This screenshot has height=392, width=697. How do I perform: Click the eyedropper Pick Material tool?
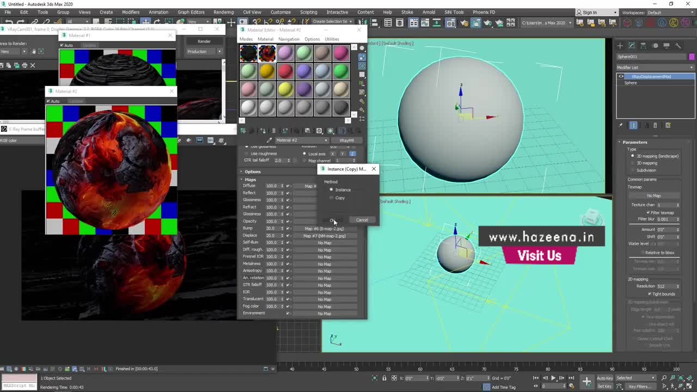pos(268,140)
